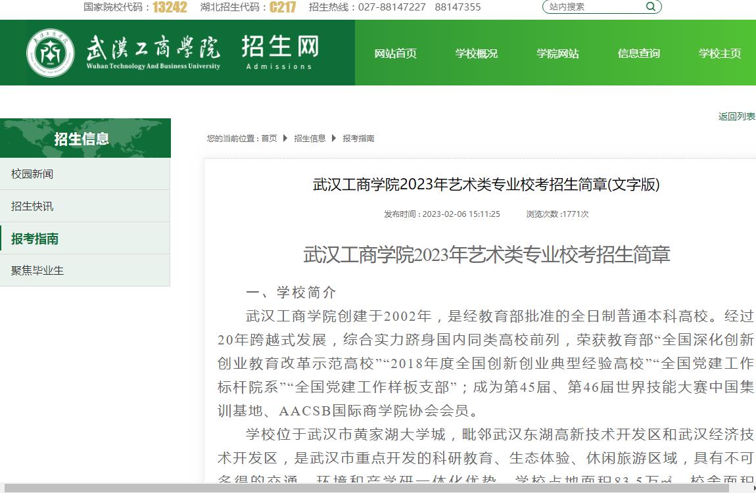Click the 招生网 Admissions title
The width and height of the screenshot is (756, 493).
(279, 52)
